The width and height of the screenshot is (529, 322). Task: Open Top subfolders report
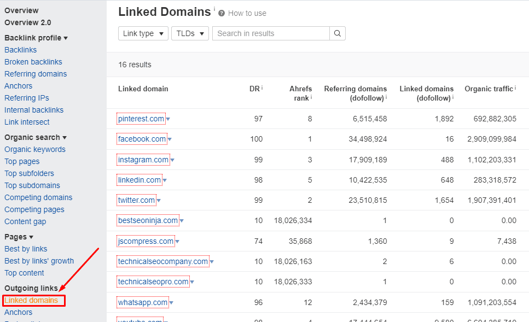pyautogui.click(x=29, y=173)
